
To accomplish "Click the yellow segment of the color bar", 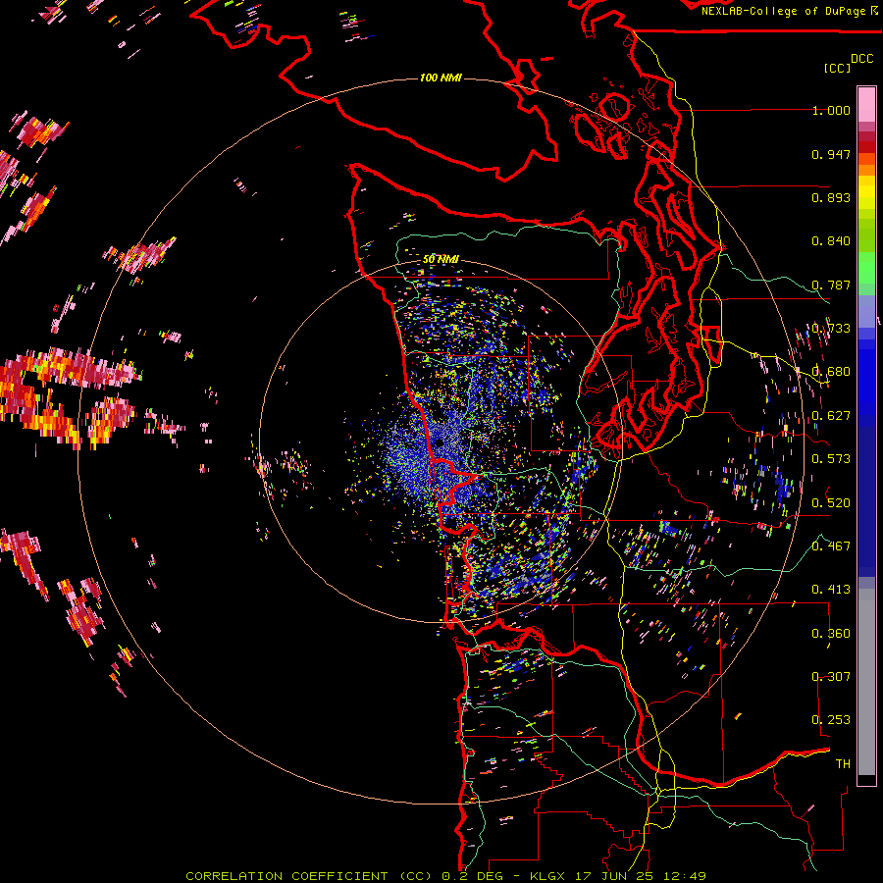I will (866, 193).
